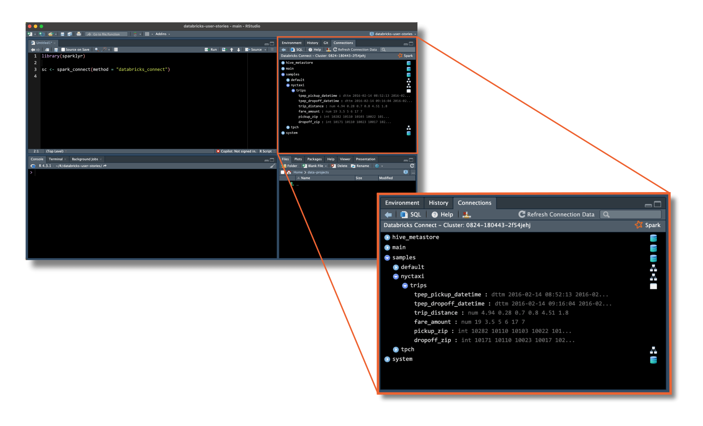This screenshot has width=703, height=426.
Task: Click the disconnect icon in main window Connections pane
Action: point(329,50)
